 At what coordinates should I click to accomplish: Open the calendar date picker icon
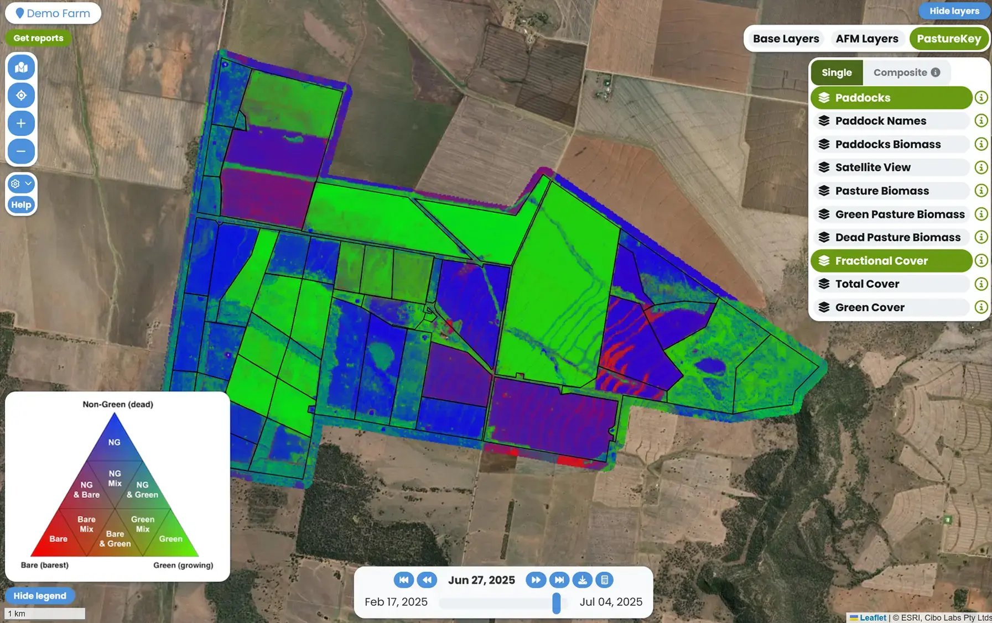(604, 580)
